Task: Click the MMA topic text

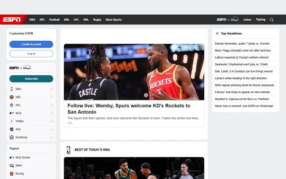Action: pyautogui.click(x=18, y=166)
